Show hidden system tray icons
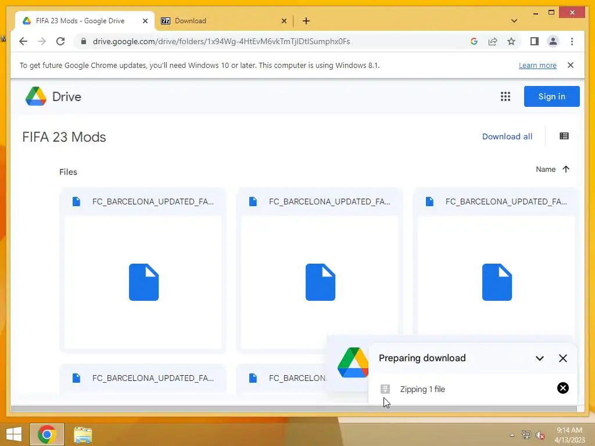This screenshot has height=446, width=595. (x=512, y=435)
